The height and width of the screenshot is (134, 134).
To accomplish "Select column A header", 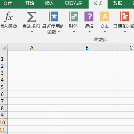I will coord(32,48).
